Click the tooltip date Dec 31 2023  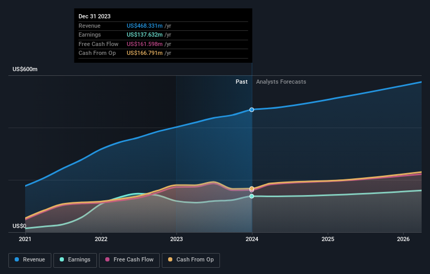tap(95, 16)
